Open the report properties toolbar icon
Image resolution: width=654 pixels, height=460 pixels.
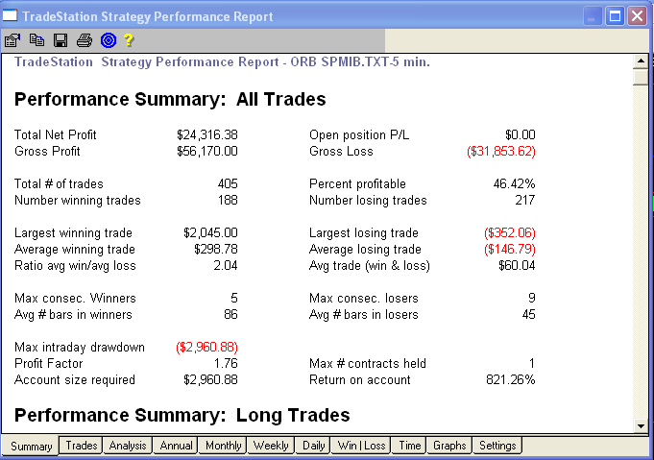point(12,40)
